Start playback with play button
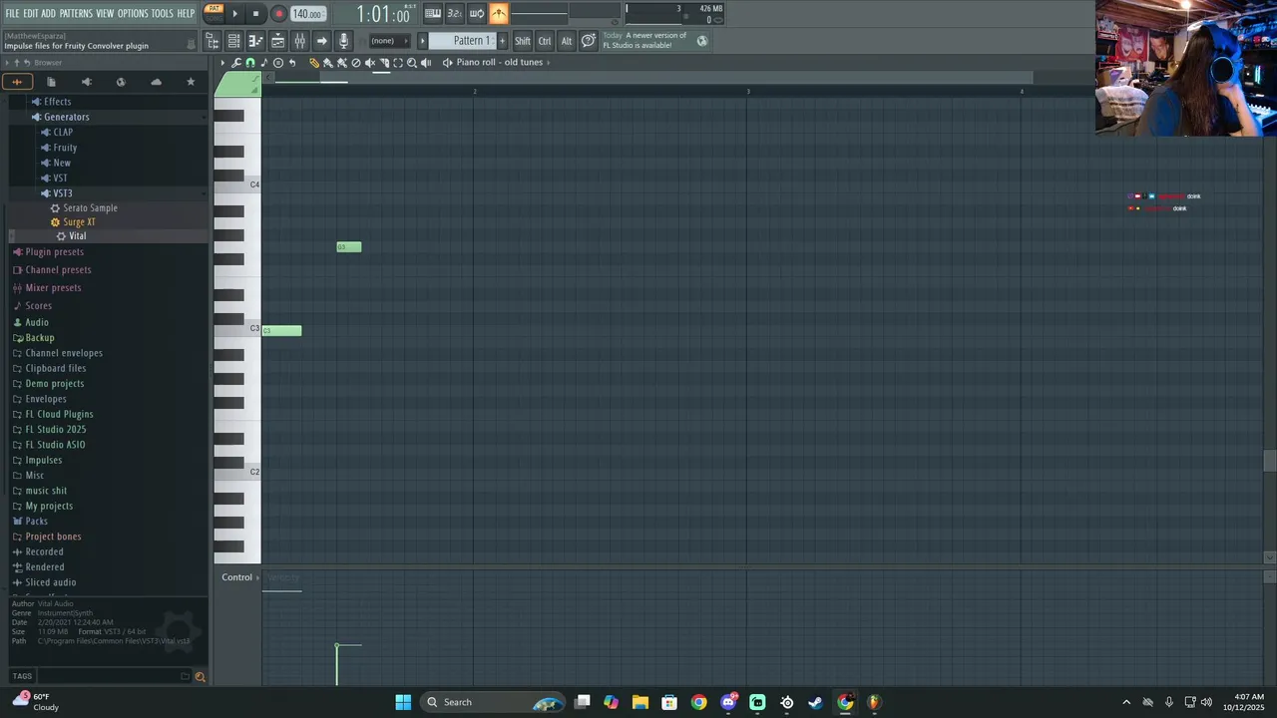The image size is (1277, 718). [235, 14]
